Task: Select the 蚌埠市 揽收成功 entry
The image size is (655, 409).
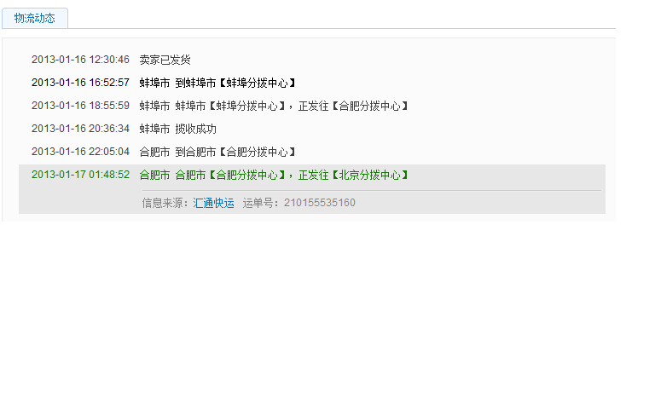Action: pyautogui.click(x=178, y=129)
